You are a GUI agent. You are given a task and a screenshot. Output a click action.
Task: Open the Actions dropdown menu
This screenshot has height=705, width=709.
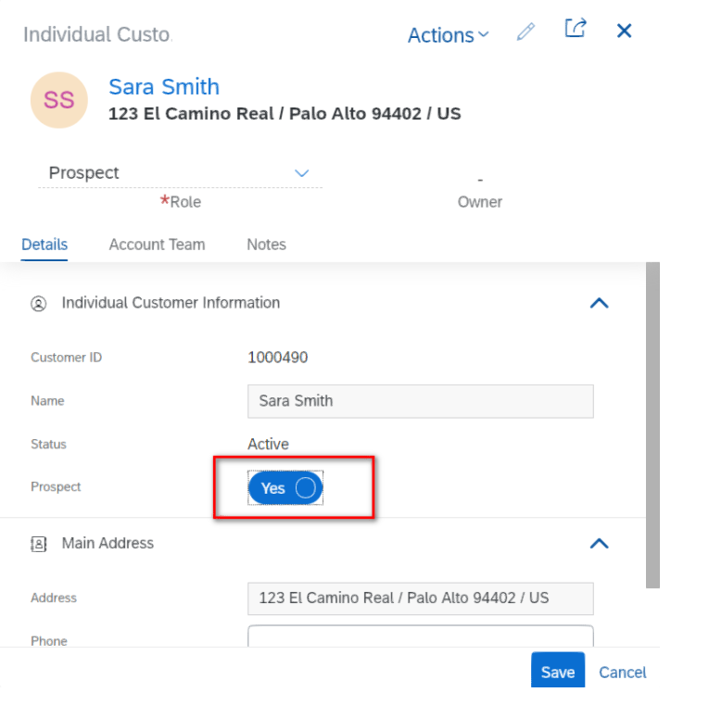coord(448,35)
